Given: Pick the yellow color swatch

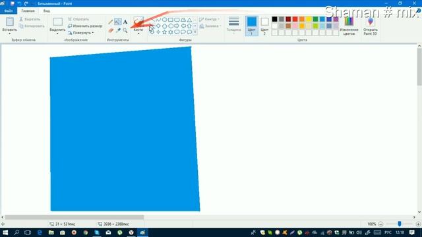Looking at the screenshot, I should point(309,19).
